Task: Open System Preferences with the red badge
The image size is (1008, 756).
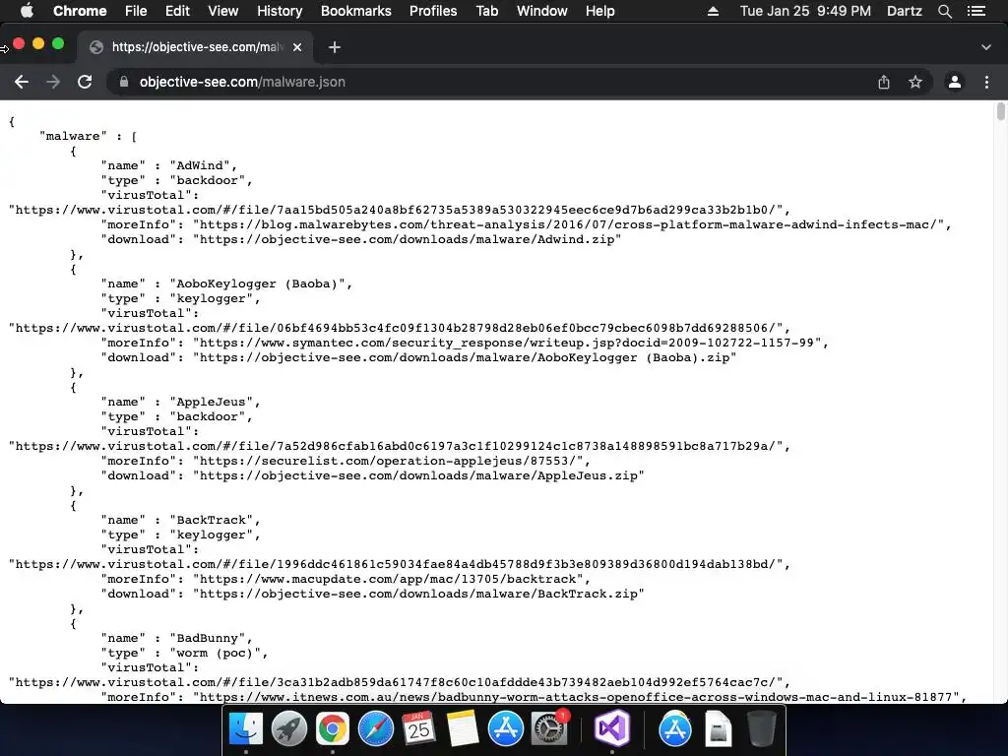Action: [x=549, y=729]
